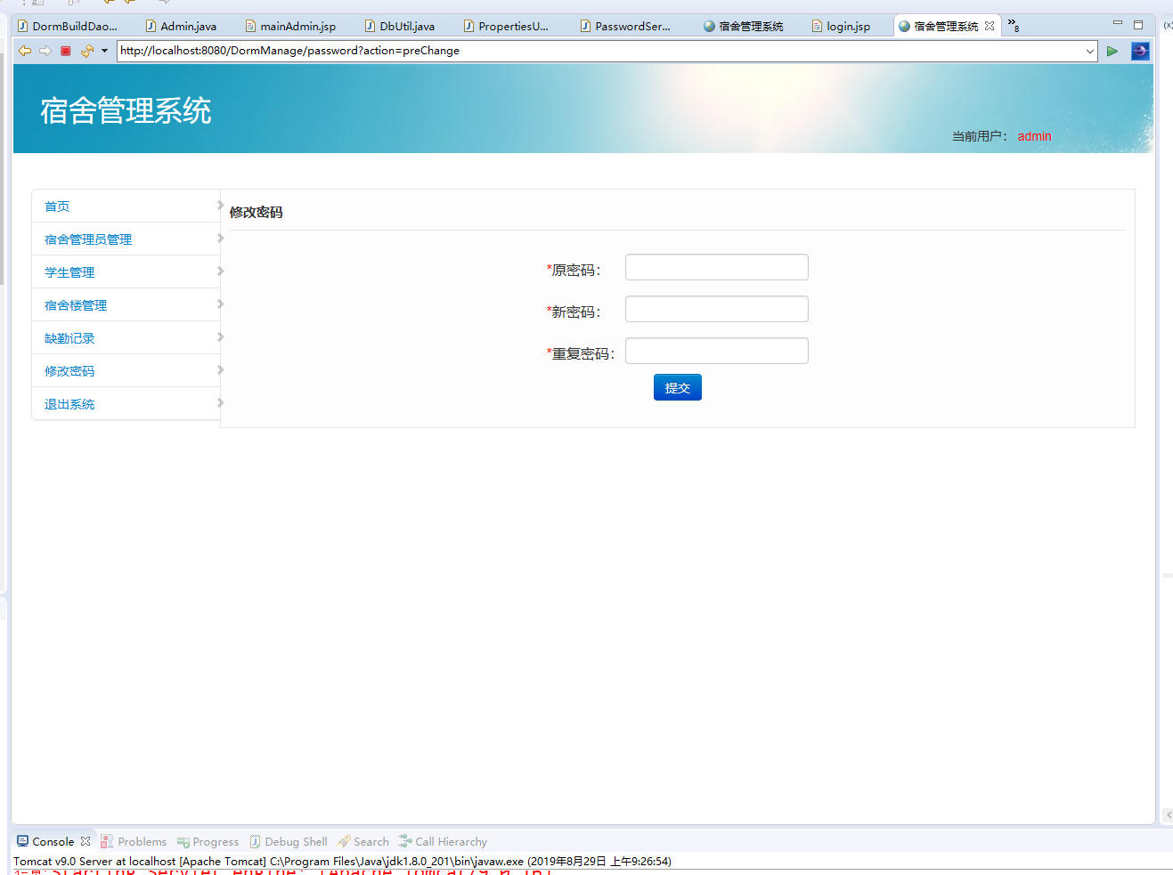Viewport: 1173px width, 875px height.
Task: Click the 原密码 password input field
Action: click(x=716, y=266)
